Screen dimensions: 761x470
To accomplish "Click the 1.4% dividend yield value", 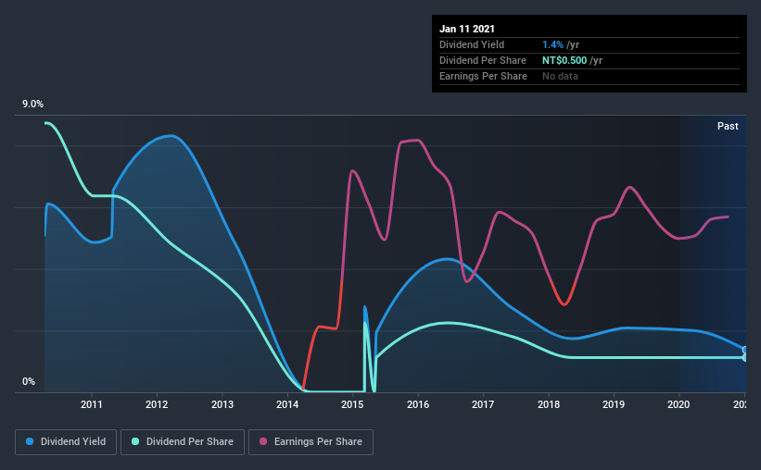I will [x=552, y=44].
